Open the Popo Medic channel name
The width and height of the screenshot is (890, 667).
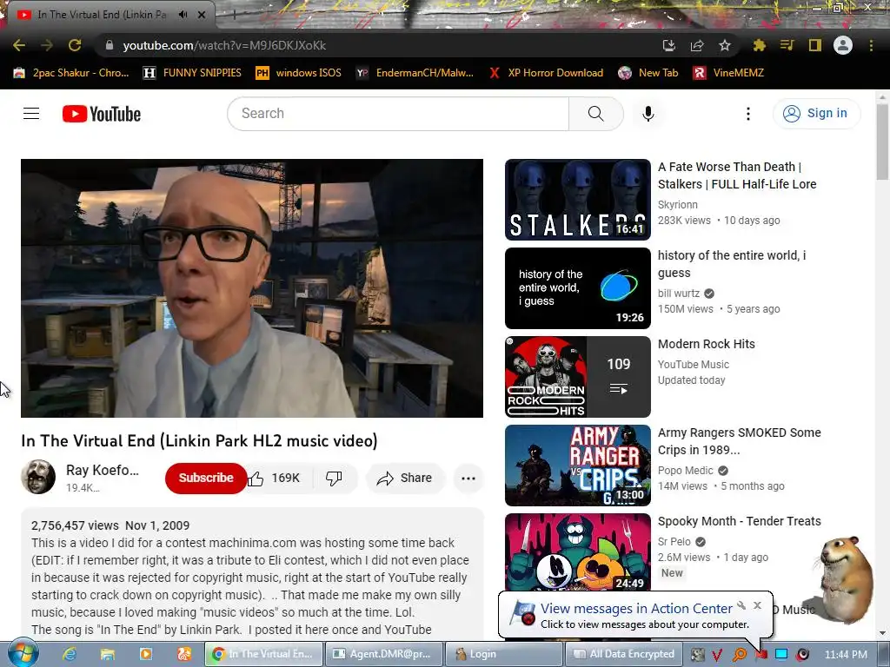point(686,470)
